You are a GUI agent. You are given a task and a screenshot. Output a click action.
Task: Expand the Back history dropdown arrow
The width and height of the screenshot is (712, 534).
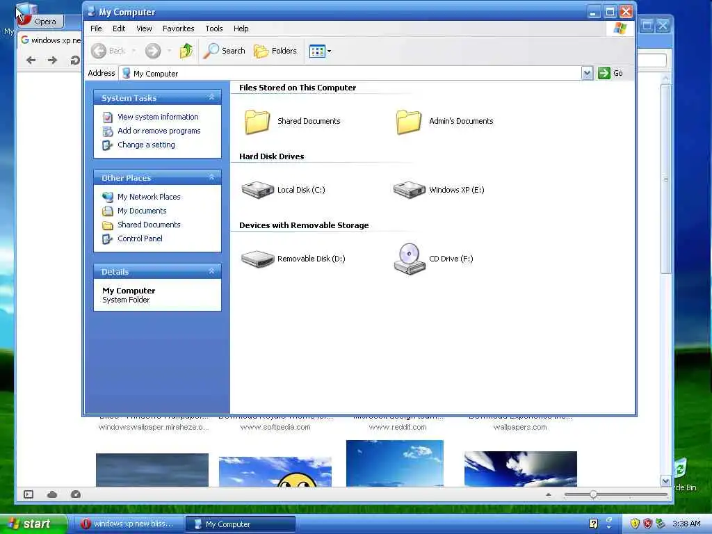[x=134, y=51]
